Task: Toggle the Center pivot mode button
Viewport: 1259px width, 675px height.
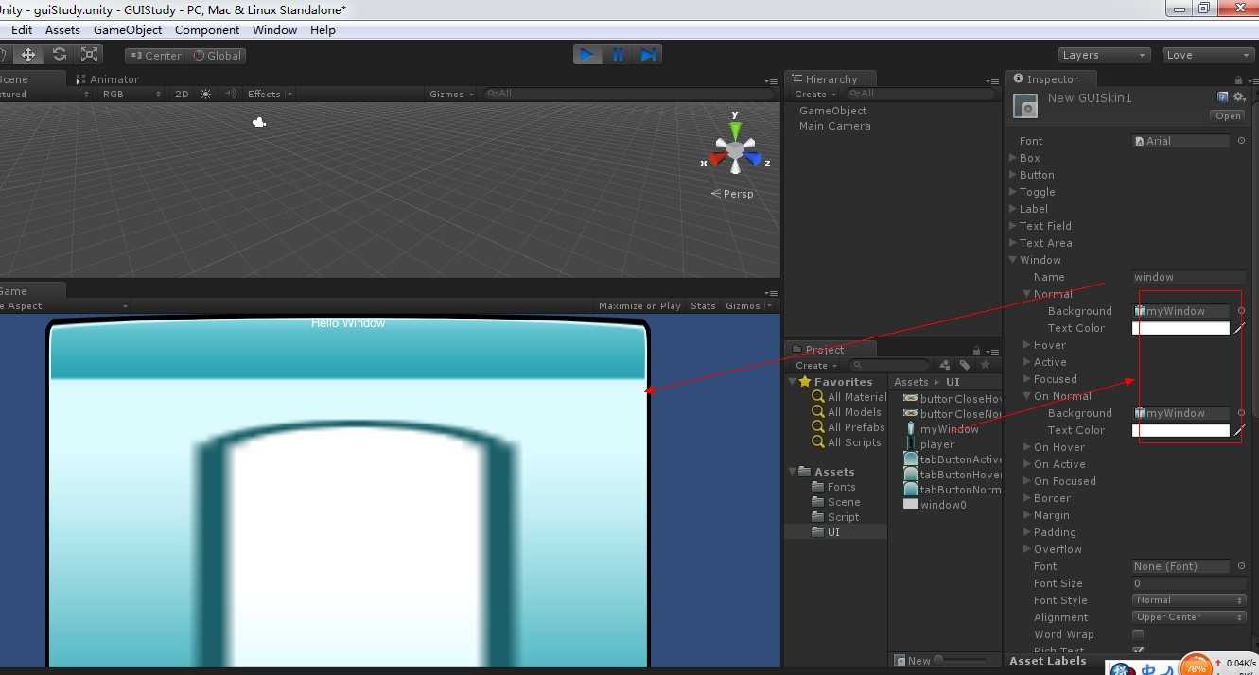Action: click(156, 56)
